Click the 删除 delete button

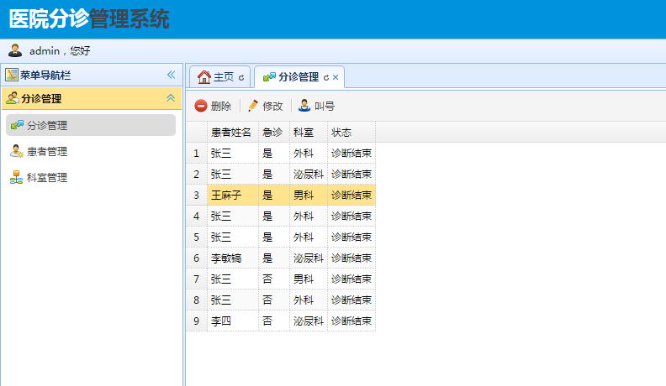tap(214, 106)
